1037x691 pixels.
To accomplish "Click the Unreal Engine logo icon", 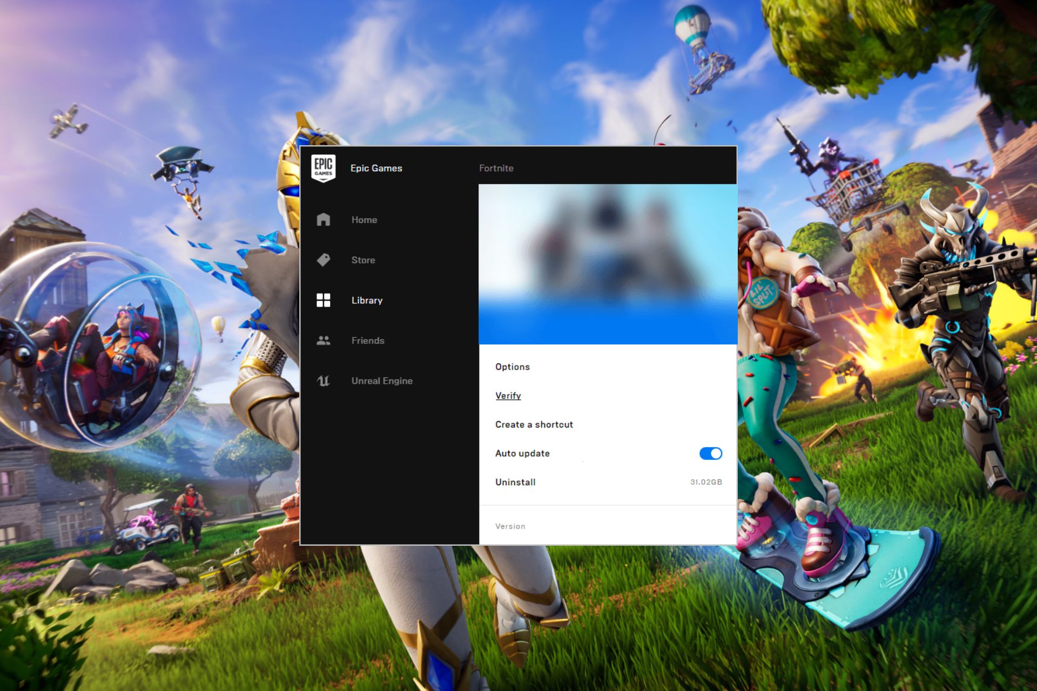I will [323, 381].
